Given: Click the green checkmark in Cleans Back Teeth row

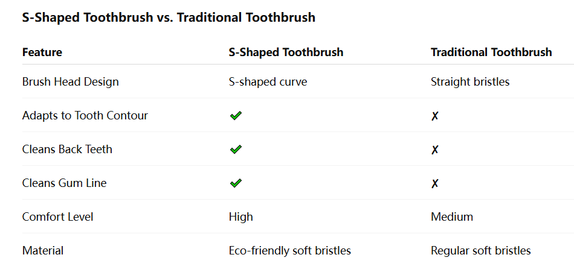Looking at the screenshot, I should coord(236,149).
